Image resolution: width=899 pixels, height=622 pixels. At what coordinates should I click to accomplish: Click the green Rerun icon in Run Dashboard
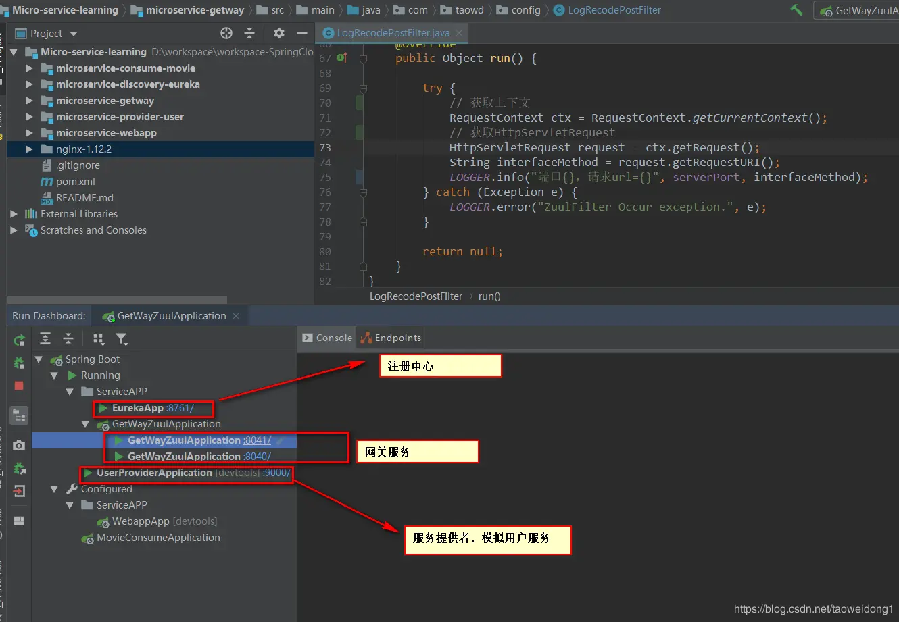(x=19, y=340)
